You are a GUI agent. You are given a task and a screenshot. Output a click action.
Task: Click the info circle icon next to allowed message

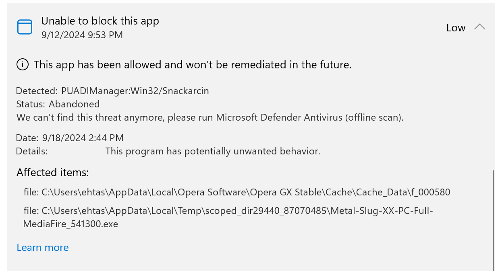point(23,64)
